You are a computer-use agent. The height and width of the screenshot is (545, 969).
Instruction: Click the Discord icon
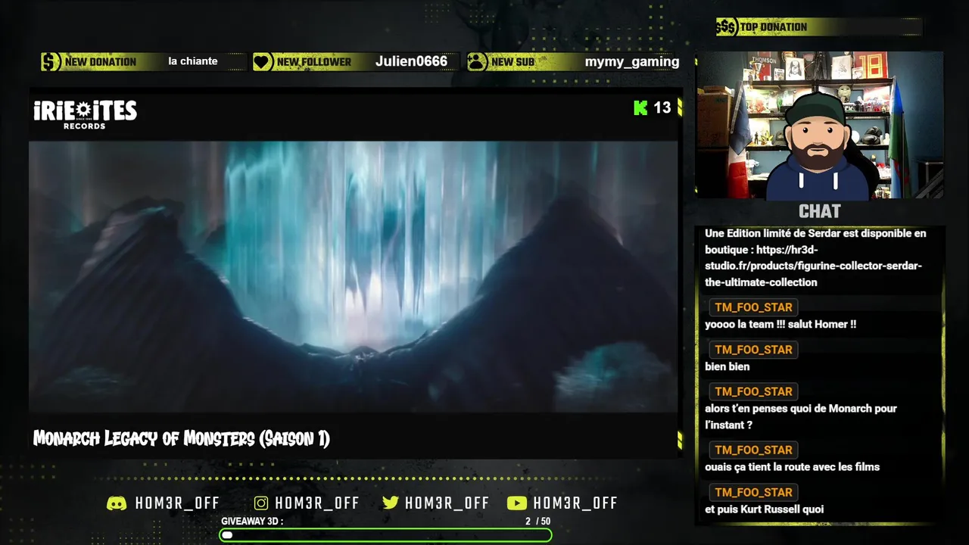117,503
